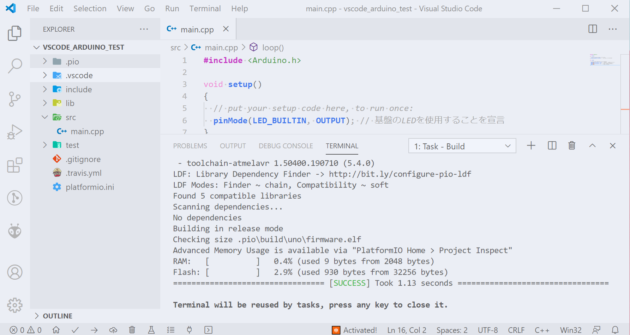Viewport: 630px width, 335px height.
Task: Open the Search view in activity bar
Action: pos(14,66)
